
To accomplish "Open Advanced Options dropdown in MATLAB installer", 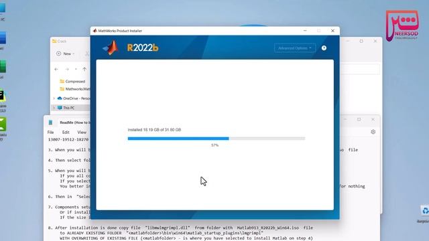I will point(295,48).
